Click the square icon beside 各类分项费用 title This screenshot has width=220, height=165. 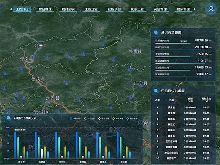[156, 33]
